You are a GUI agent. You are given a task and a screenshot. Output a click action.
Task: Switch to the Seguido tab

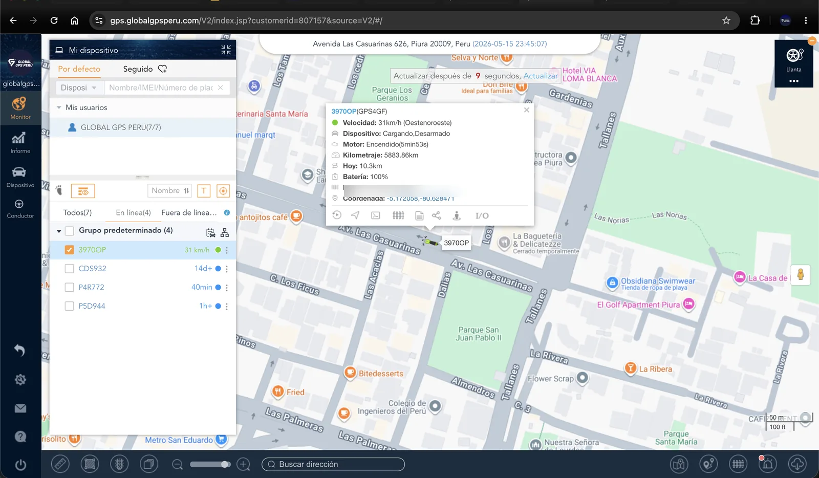[x=145, y=69]
